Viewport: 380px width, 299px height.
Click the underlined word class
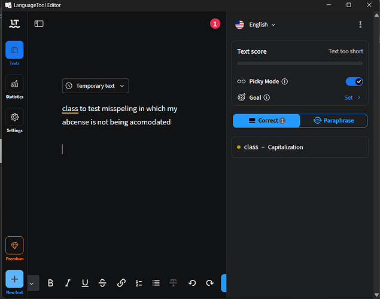(x=70, y=109)
